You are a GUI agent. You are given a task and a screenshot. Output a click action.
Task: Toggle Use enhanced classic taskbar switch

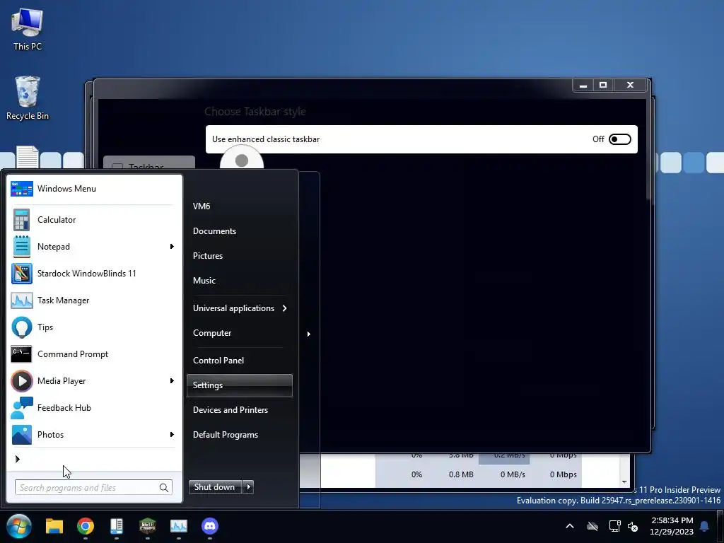click(x=619, y=139)
